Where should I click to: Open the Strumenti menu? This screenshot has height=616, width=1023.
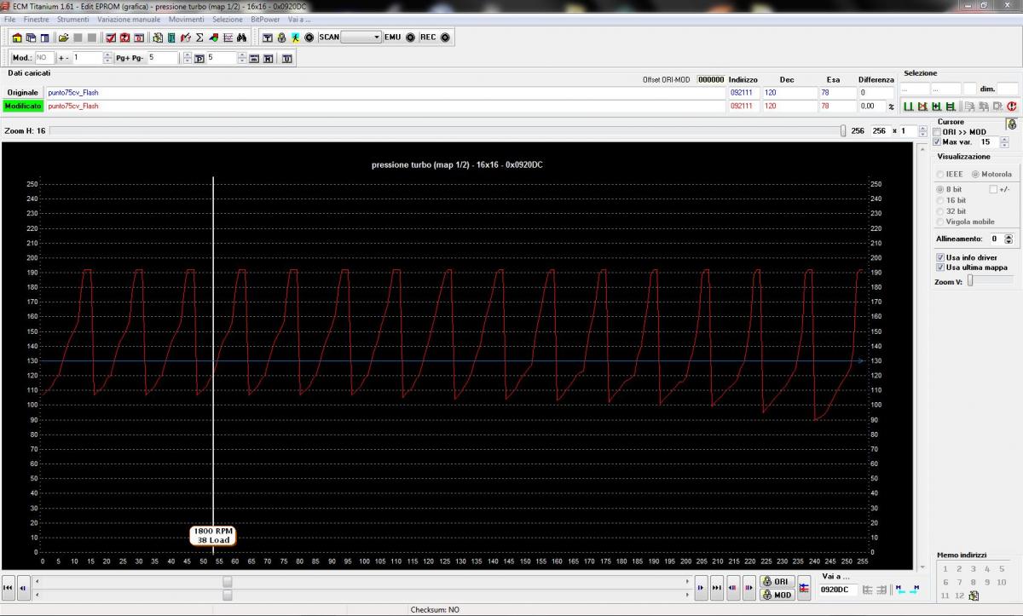(x=72, y=19)
